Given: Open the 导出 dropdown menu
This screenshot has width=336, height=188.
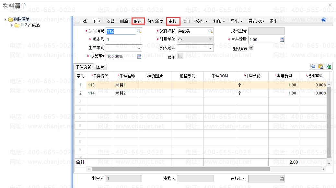Looking at the screenshot, I should pos(237,21).
